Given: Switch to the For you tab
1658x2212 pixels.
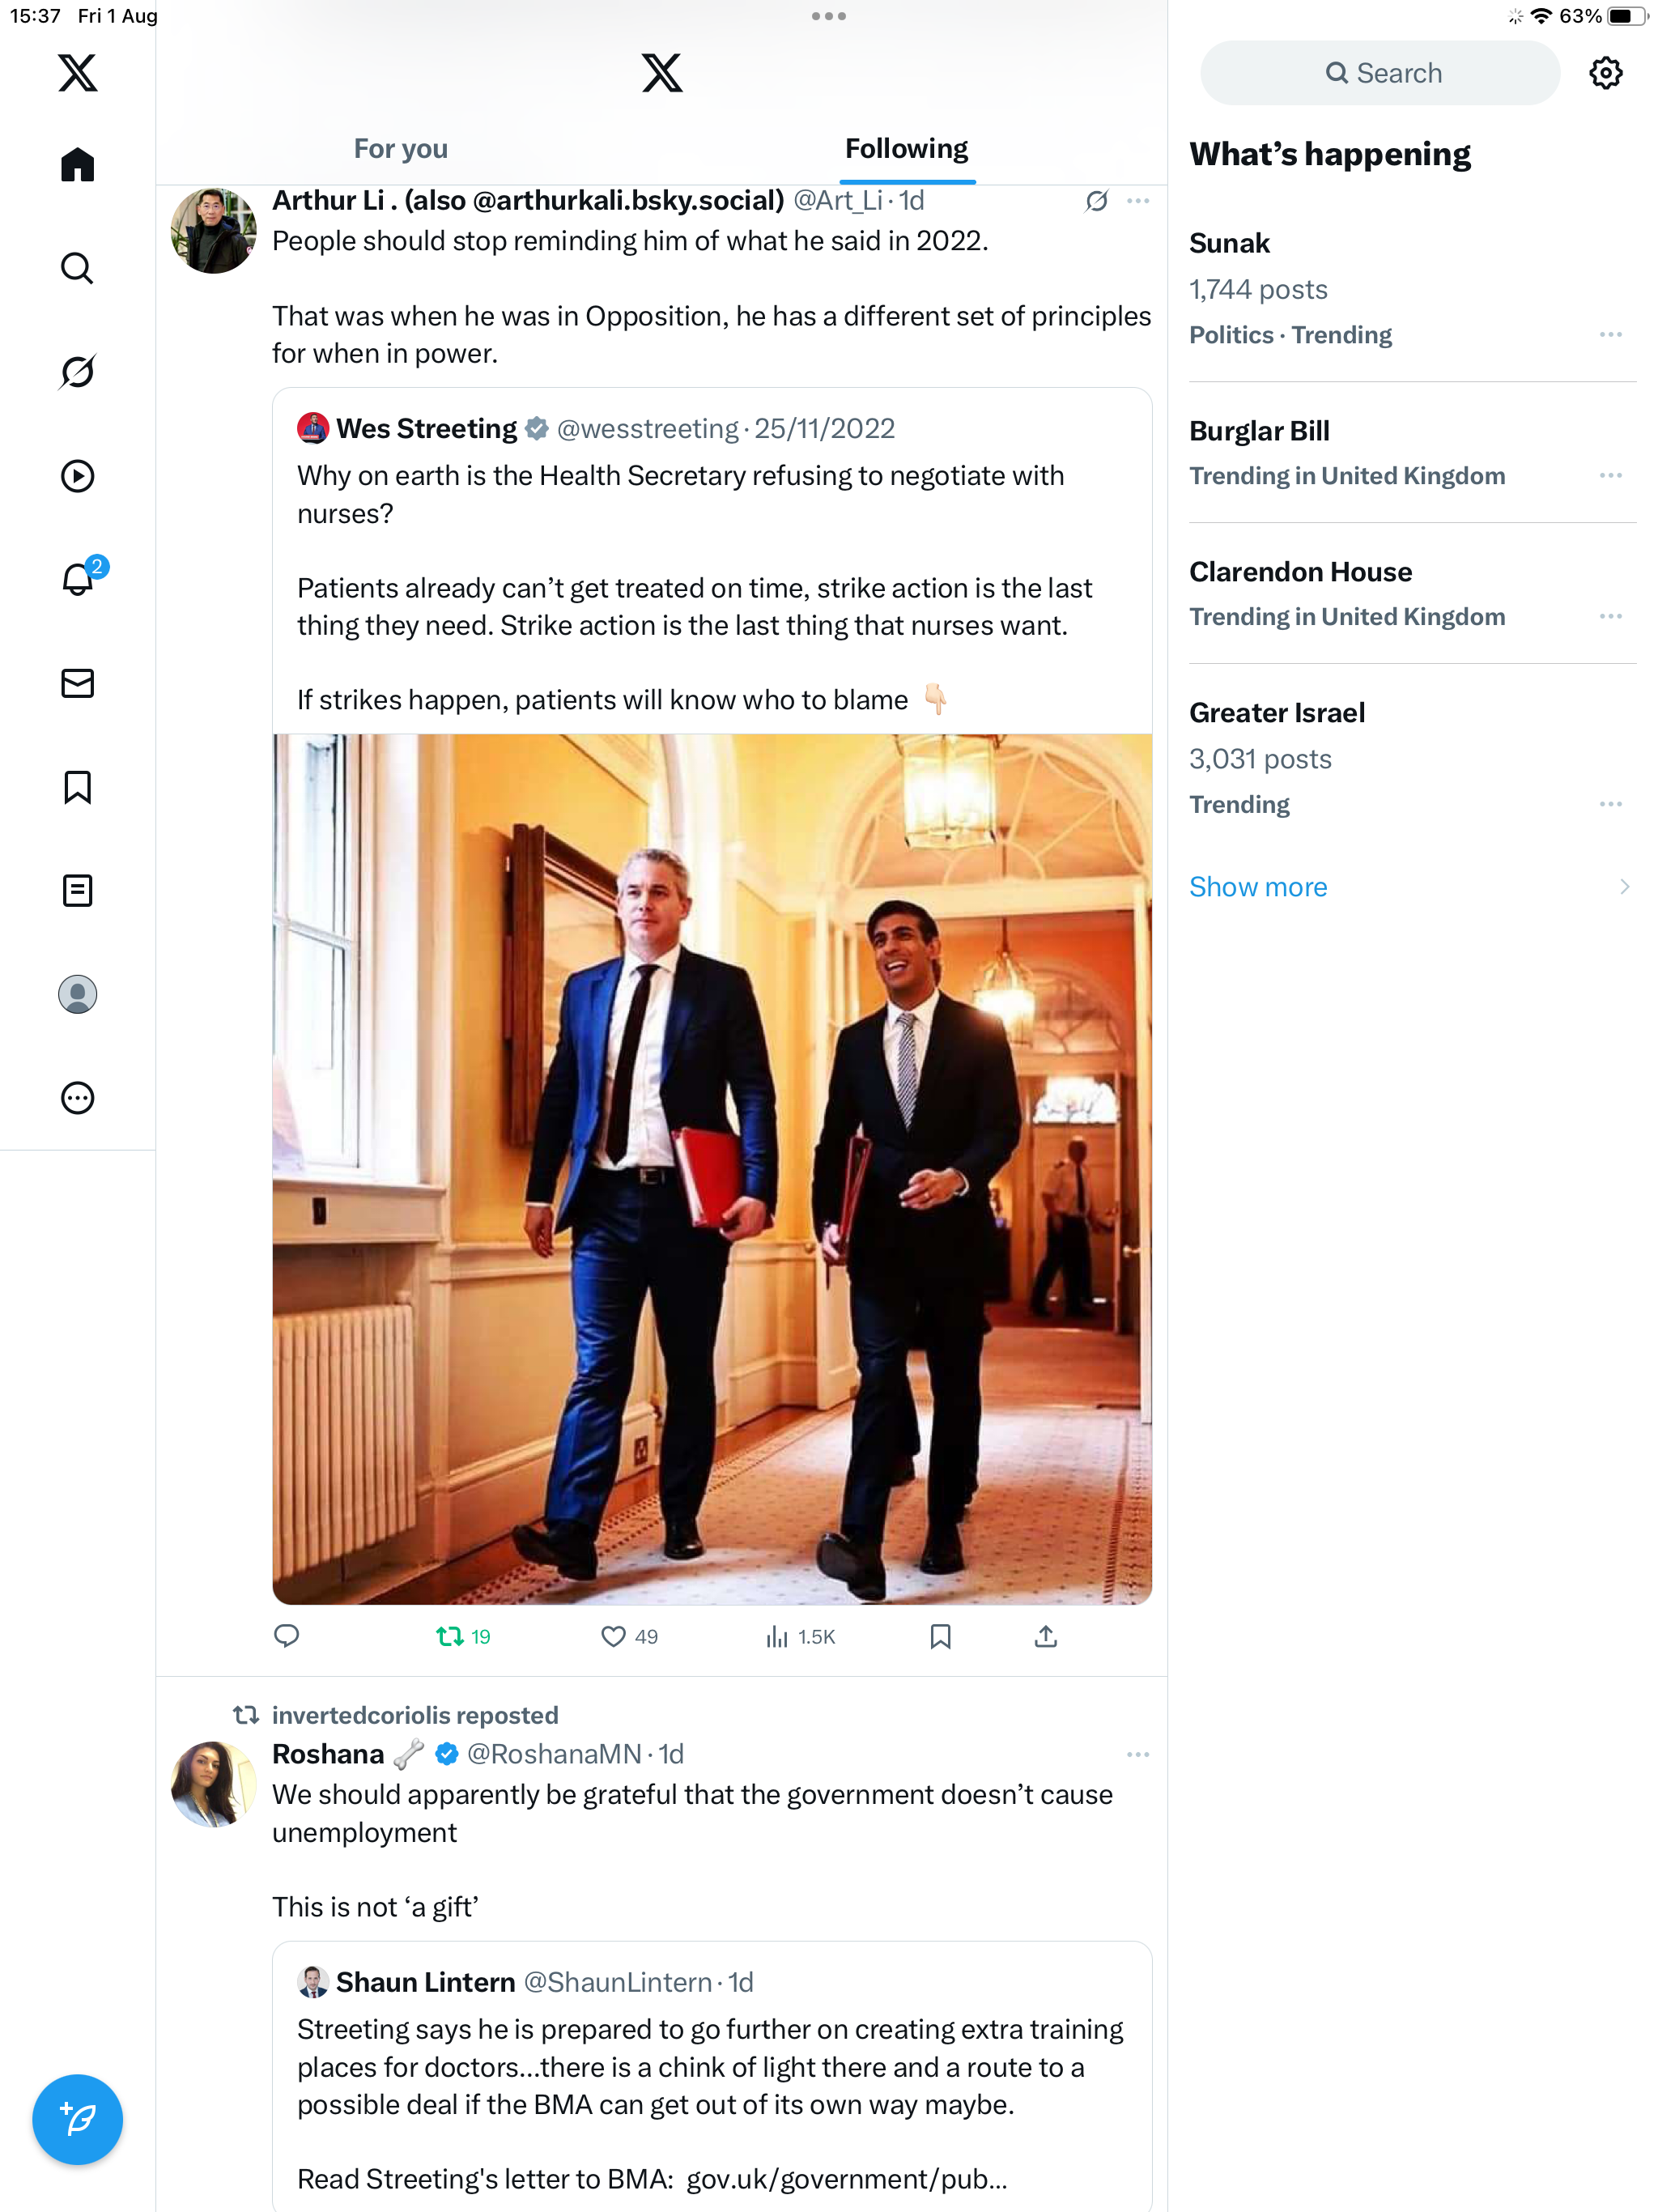Looking at the screenshot, I should [x=400, y=149].
